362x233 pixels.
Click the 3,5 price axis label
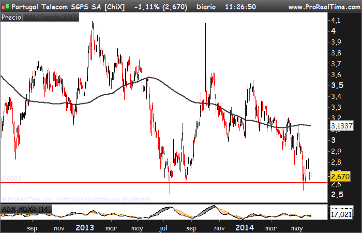point(337,85)
